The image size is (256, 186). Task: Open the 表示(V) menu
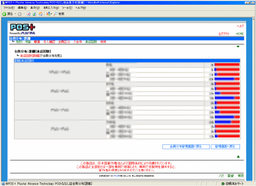click(35, 8)
